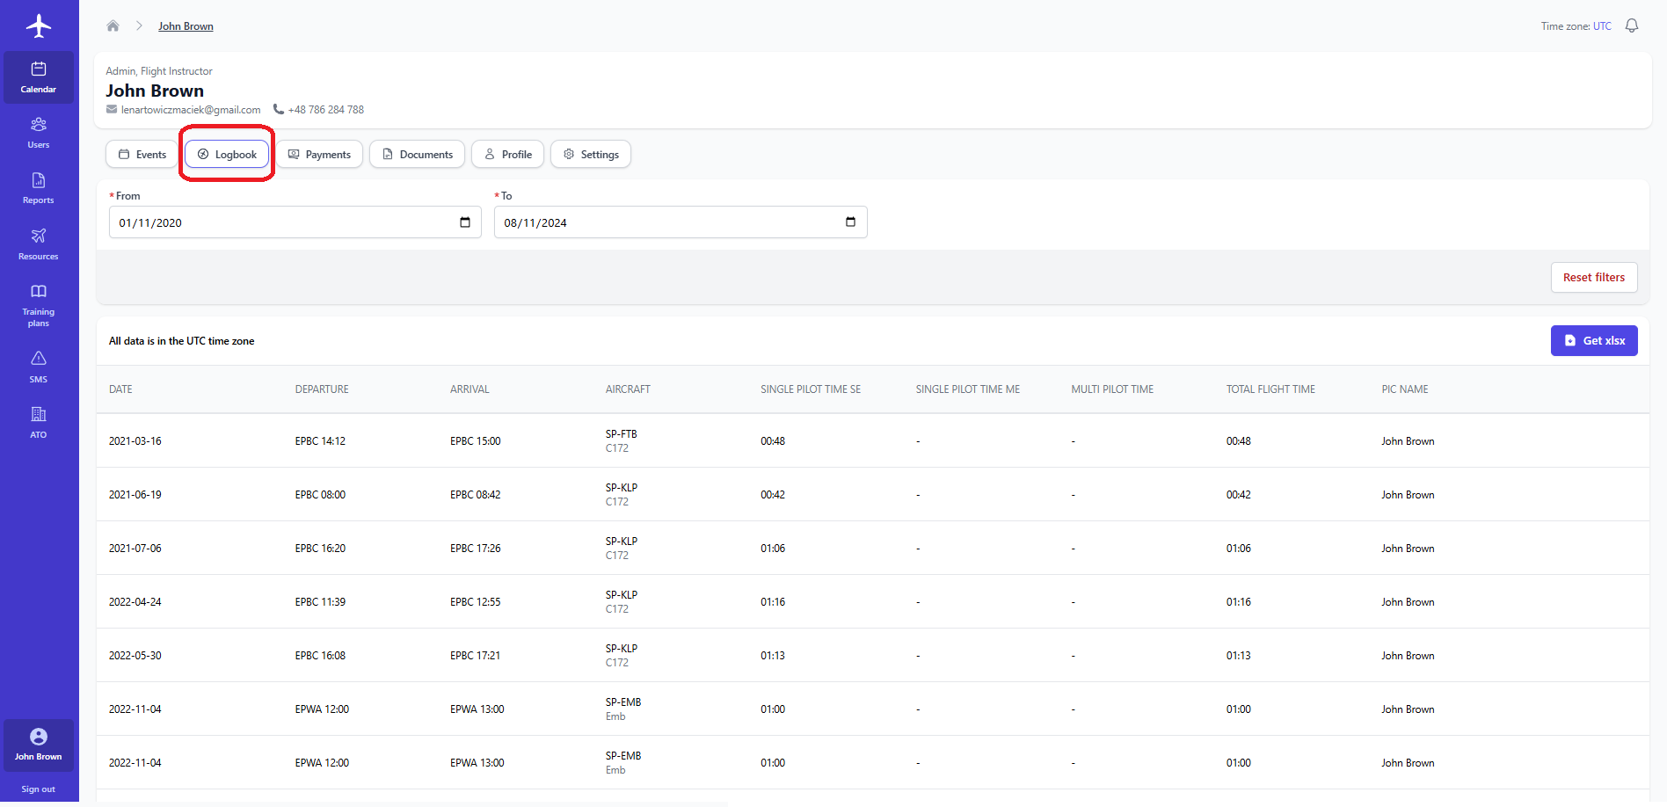Click the email envelope icon
The height and width of the screenshot is (807, 1667).
112,109
